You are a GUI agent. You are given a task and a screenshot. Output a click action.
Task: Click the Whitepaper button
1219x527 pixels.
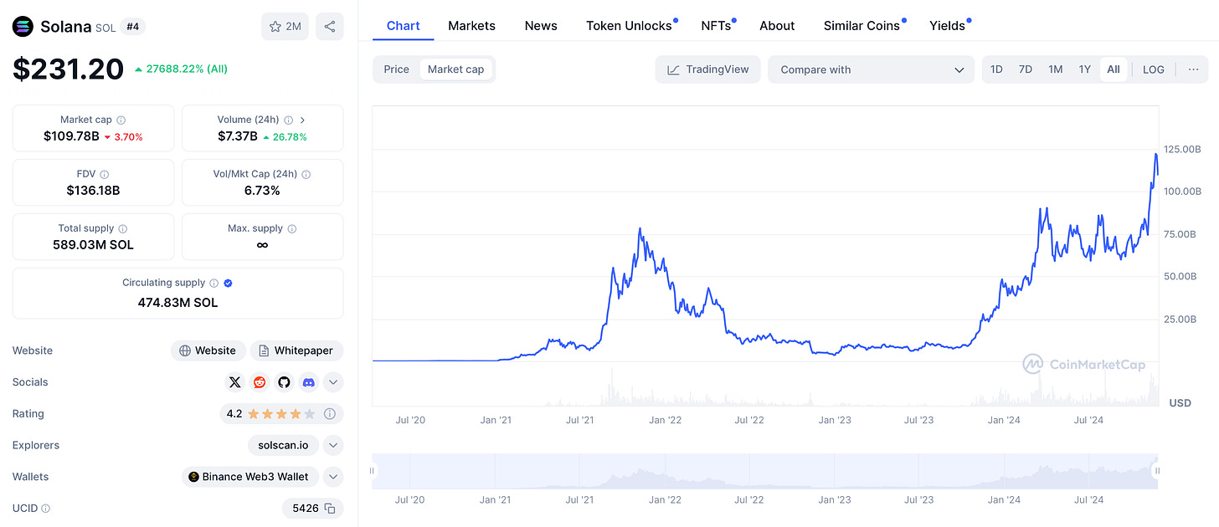[x=296, y=350]
